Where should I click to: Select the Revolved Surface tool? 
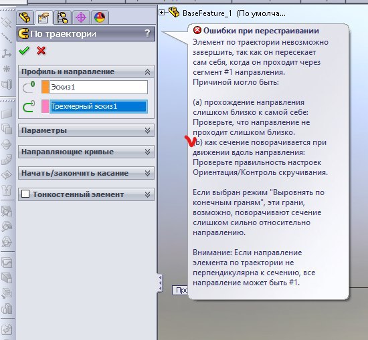[7, 144]
